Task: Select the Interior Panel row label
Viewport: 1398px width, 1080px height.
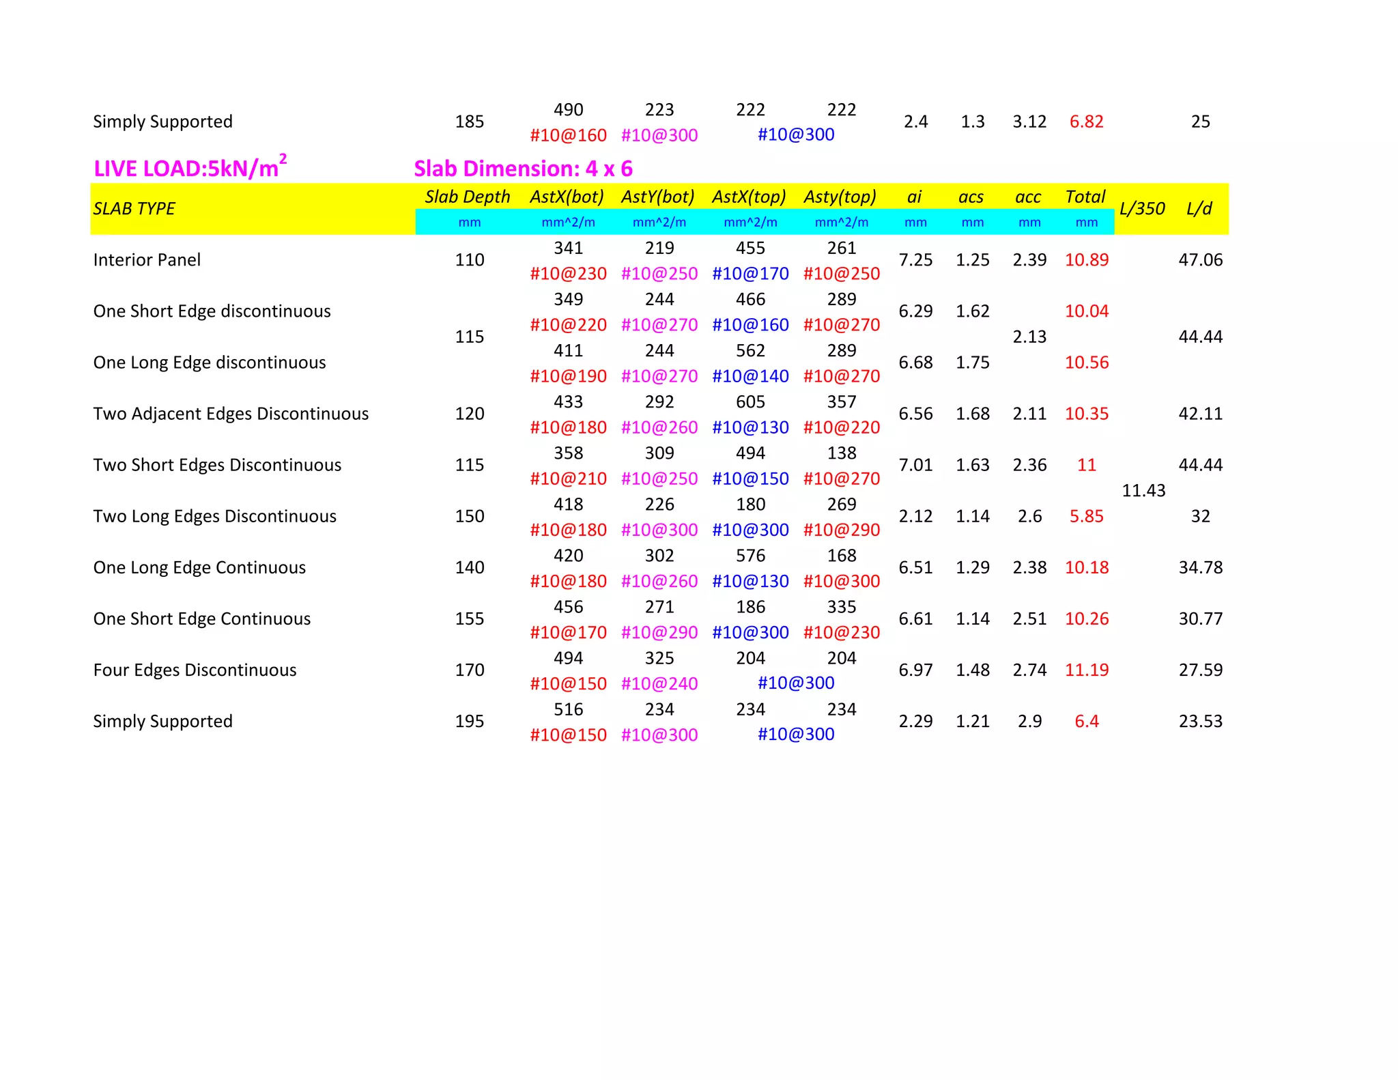Action: [x=147, y=260]
